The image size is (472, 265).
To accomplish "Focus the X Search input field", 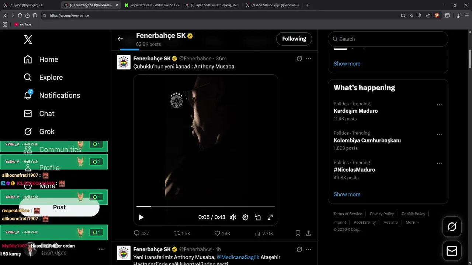I will (388, 39).
